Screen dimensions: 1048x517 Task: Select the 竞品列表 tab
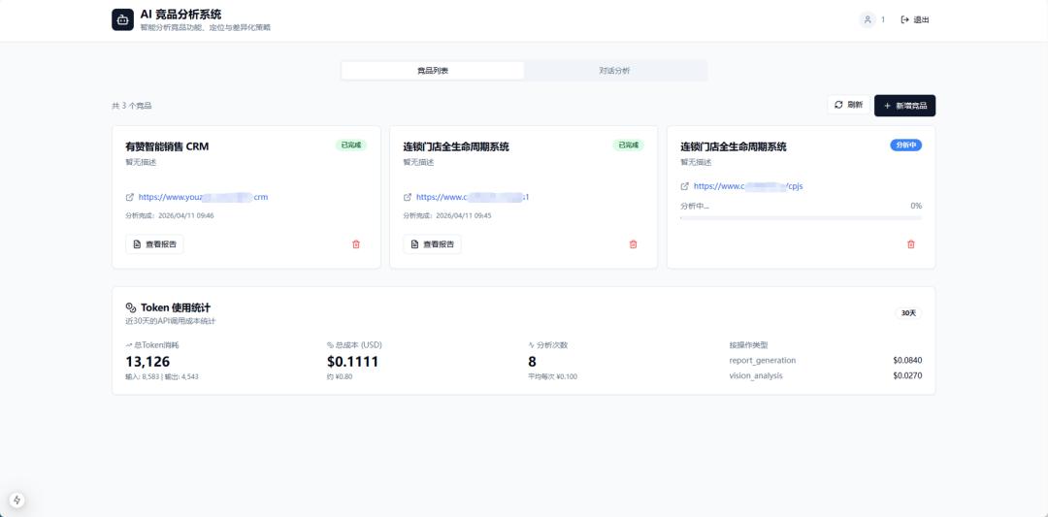point(433,71)
